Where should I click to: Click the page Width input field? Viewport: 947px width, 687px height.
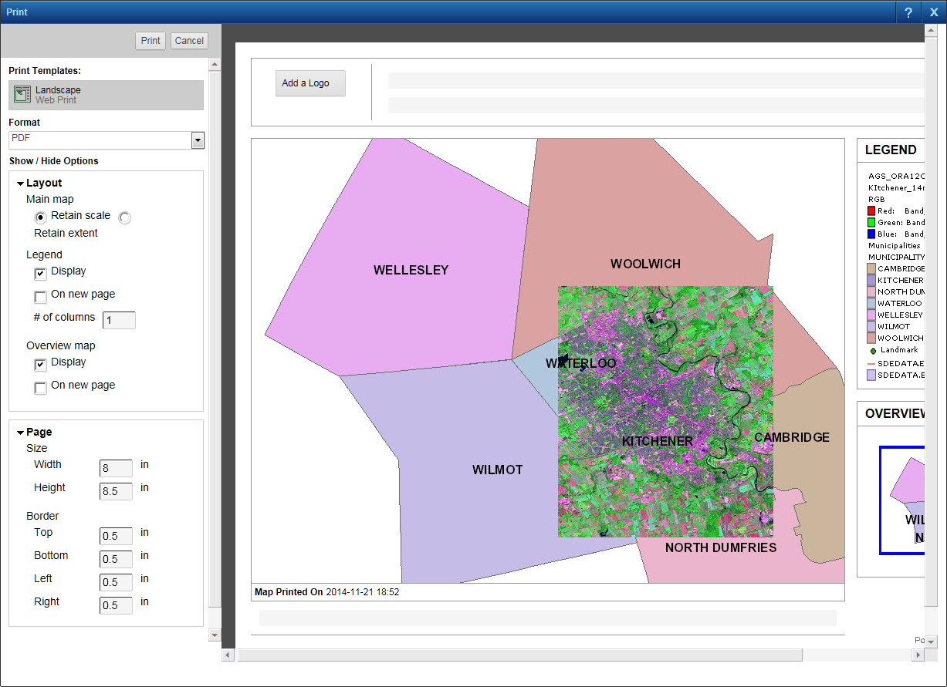click(x=116, y=468)
